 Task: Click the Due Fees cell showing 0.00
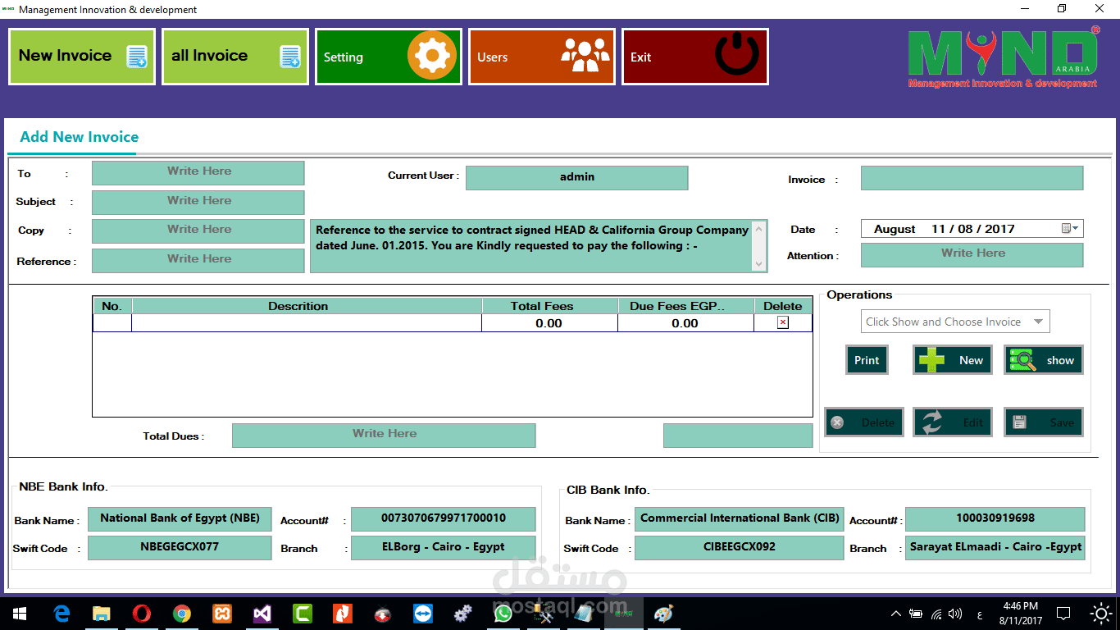point(685,323)
